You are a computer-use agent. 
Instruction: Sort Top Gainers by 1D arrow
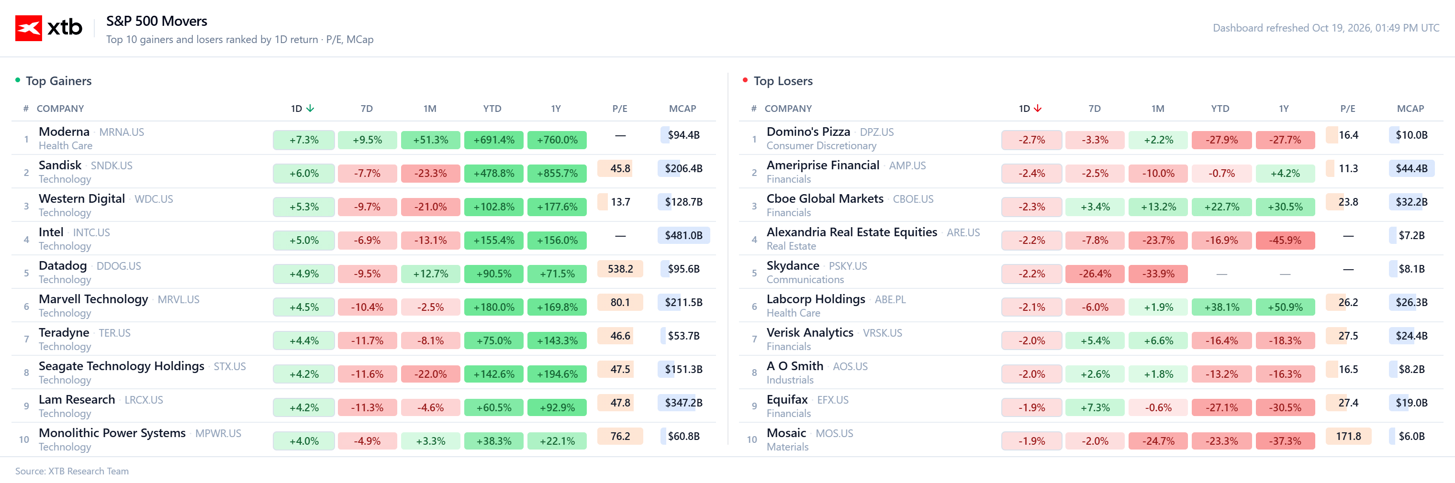[x=310, y=109]
